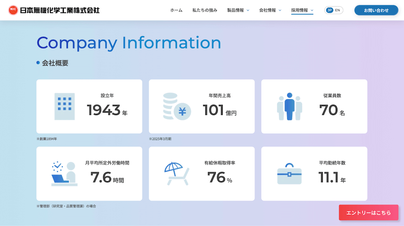Select the 年間売上高 101億円 card
Image resolution: width=404 pixels, height=226 pixels.
[202, 107]
